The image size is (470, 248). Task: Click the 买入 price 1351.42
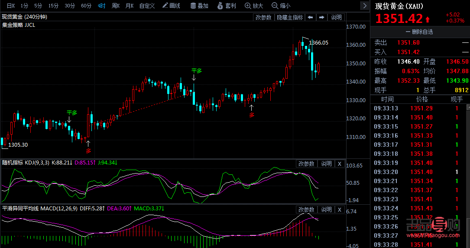pos(408,52)
